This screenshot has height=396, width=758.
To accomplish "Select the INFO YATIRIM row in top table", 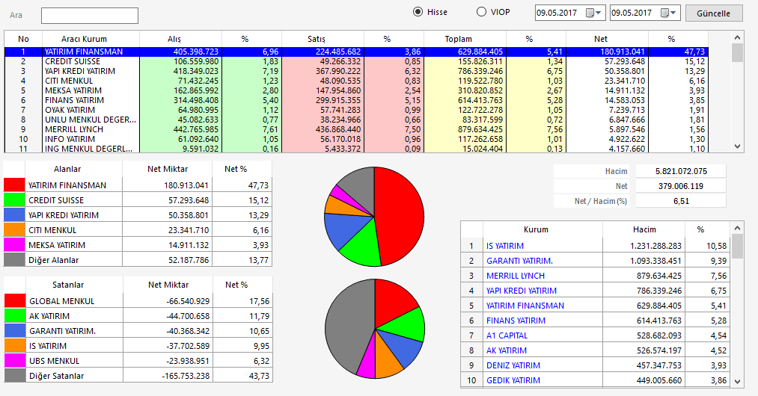I will coord(356,139).
